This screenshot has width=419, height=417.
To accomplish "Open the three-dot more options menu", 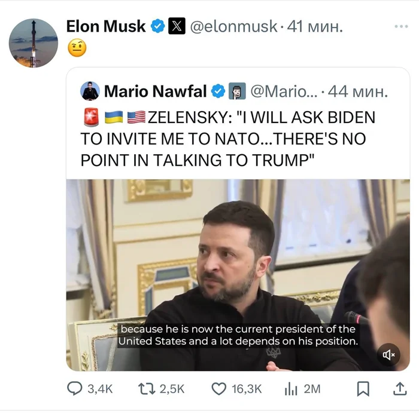I will tap(400, 26).
